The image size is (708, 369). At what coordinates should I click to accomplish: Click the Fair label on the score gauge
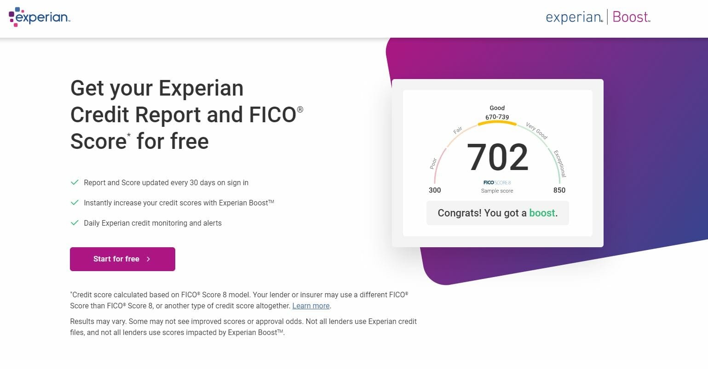[x=458, y=131]
